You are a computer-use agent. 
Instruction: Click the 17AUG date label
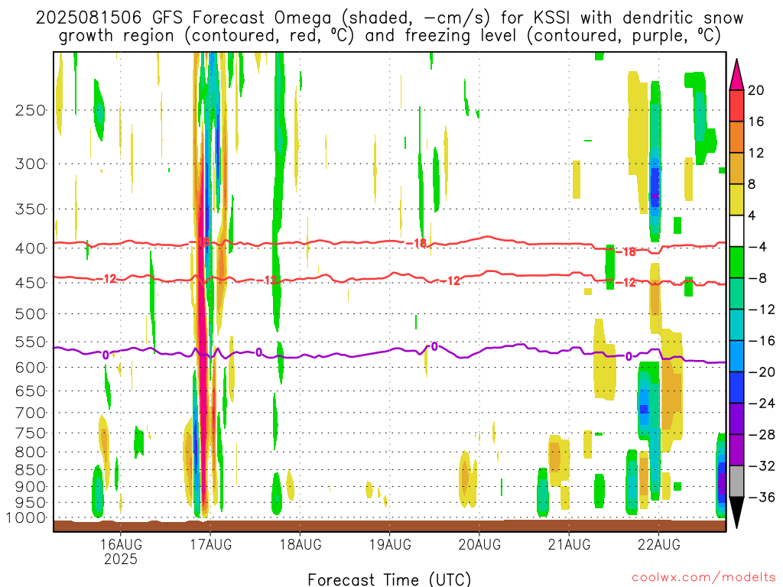[211, 544]
